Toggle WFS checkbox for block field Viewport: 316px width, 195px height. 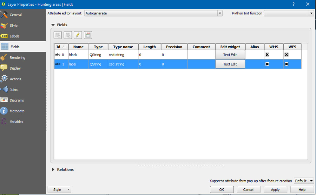point(287,55)
